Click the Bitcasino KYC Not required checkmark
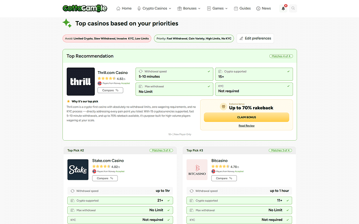 pos(288,220)
